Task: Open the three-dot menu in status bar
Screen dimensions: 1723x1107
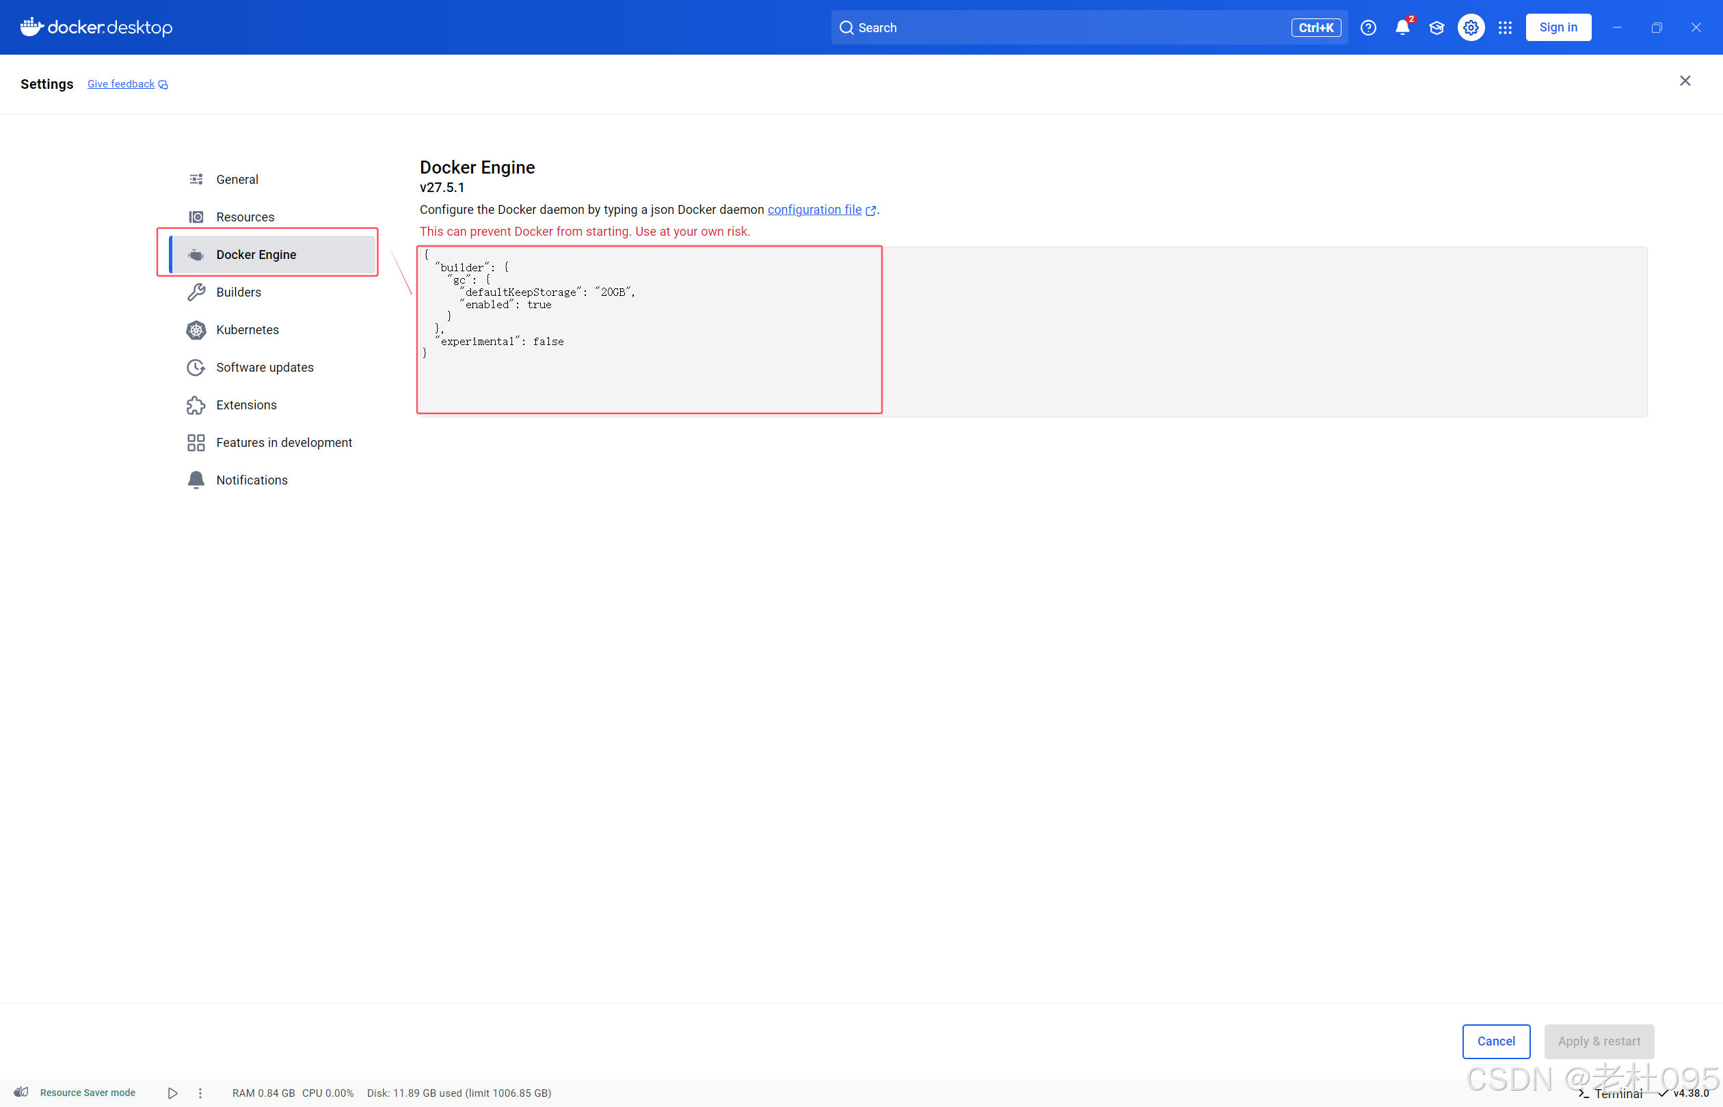Action: coord(200,1093)
